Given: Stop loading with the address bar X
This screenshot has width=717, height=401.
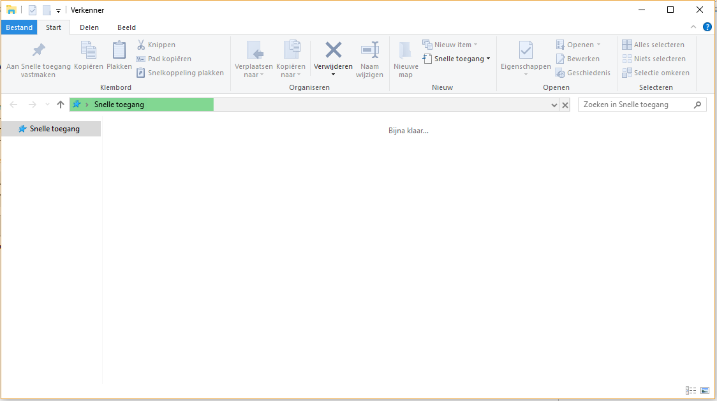Looking at the screenshot, I should pos(565,105).
